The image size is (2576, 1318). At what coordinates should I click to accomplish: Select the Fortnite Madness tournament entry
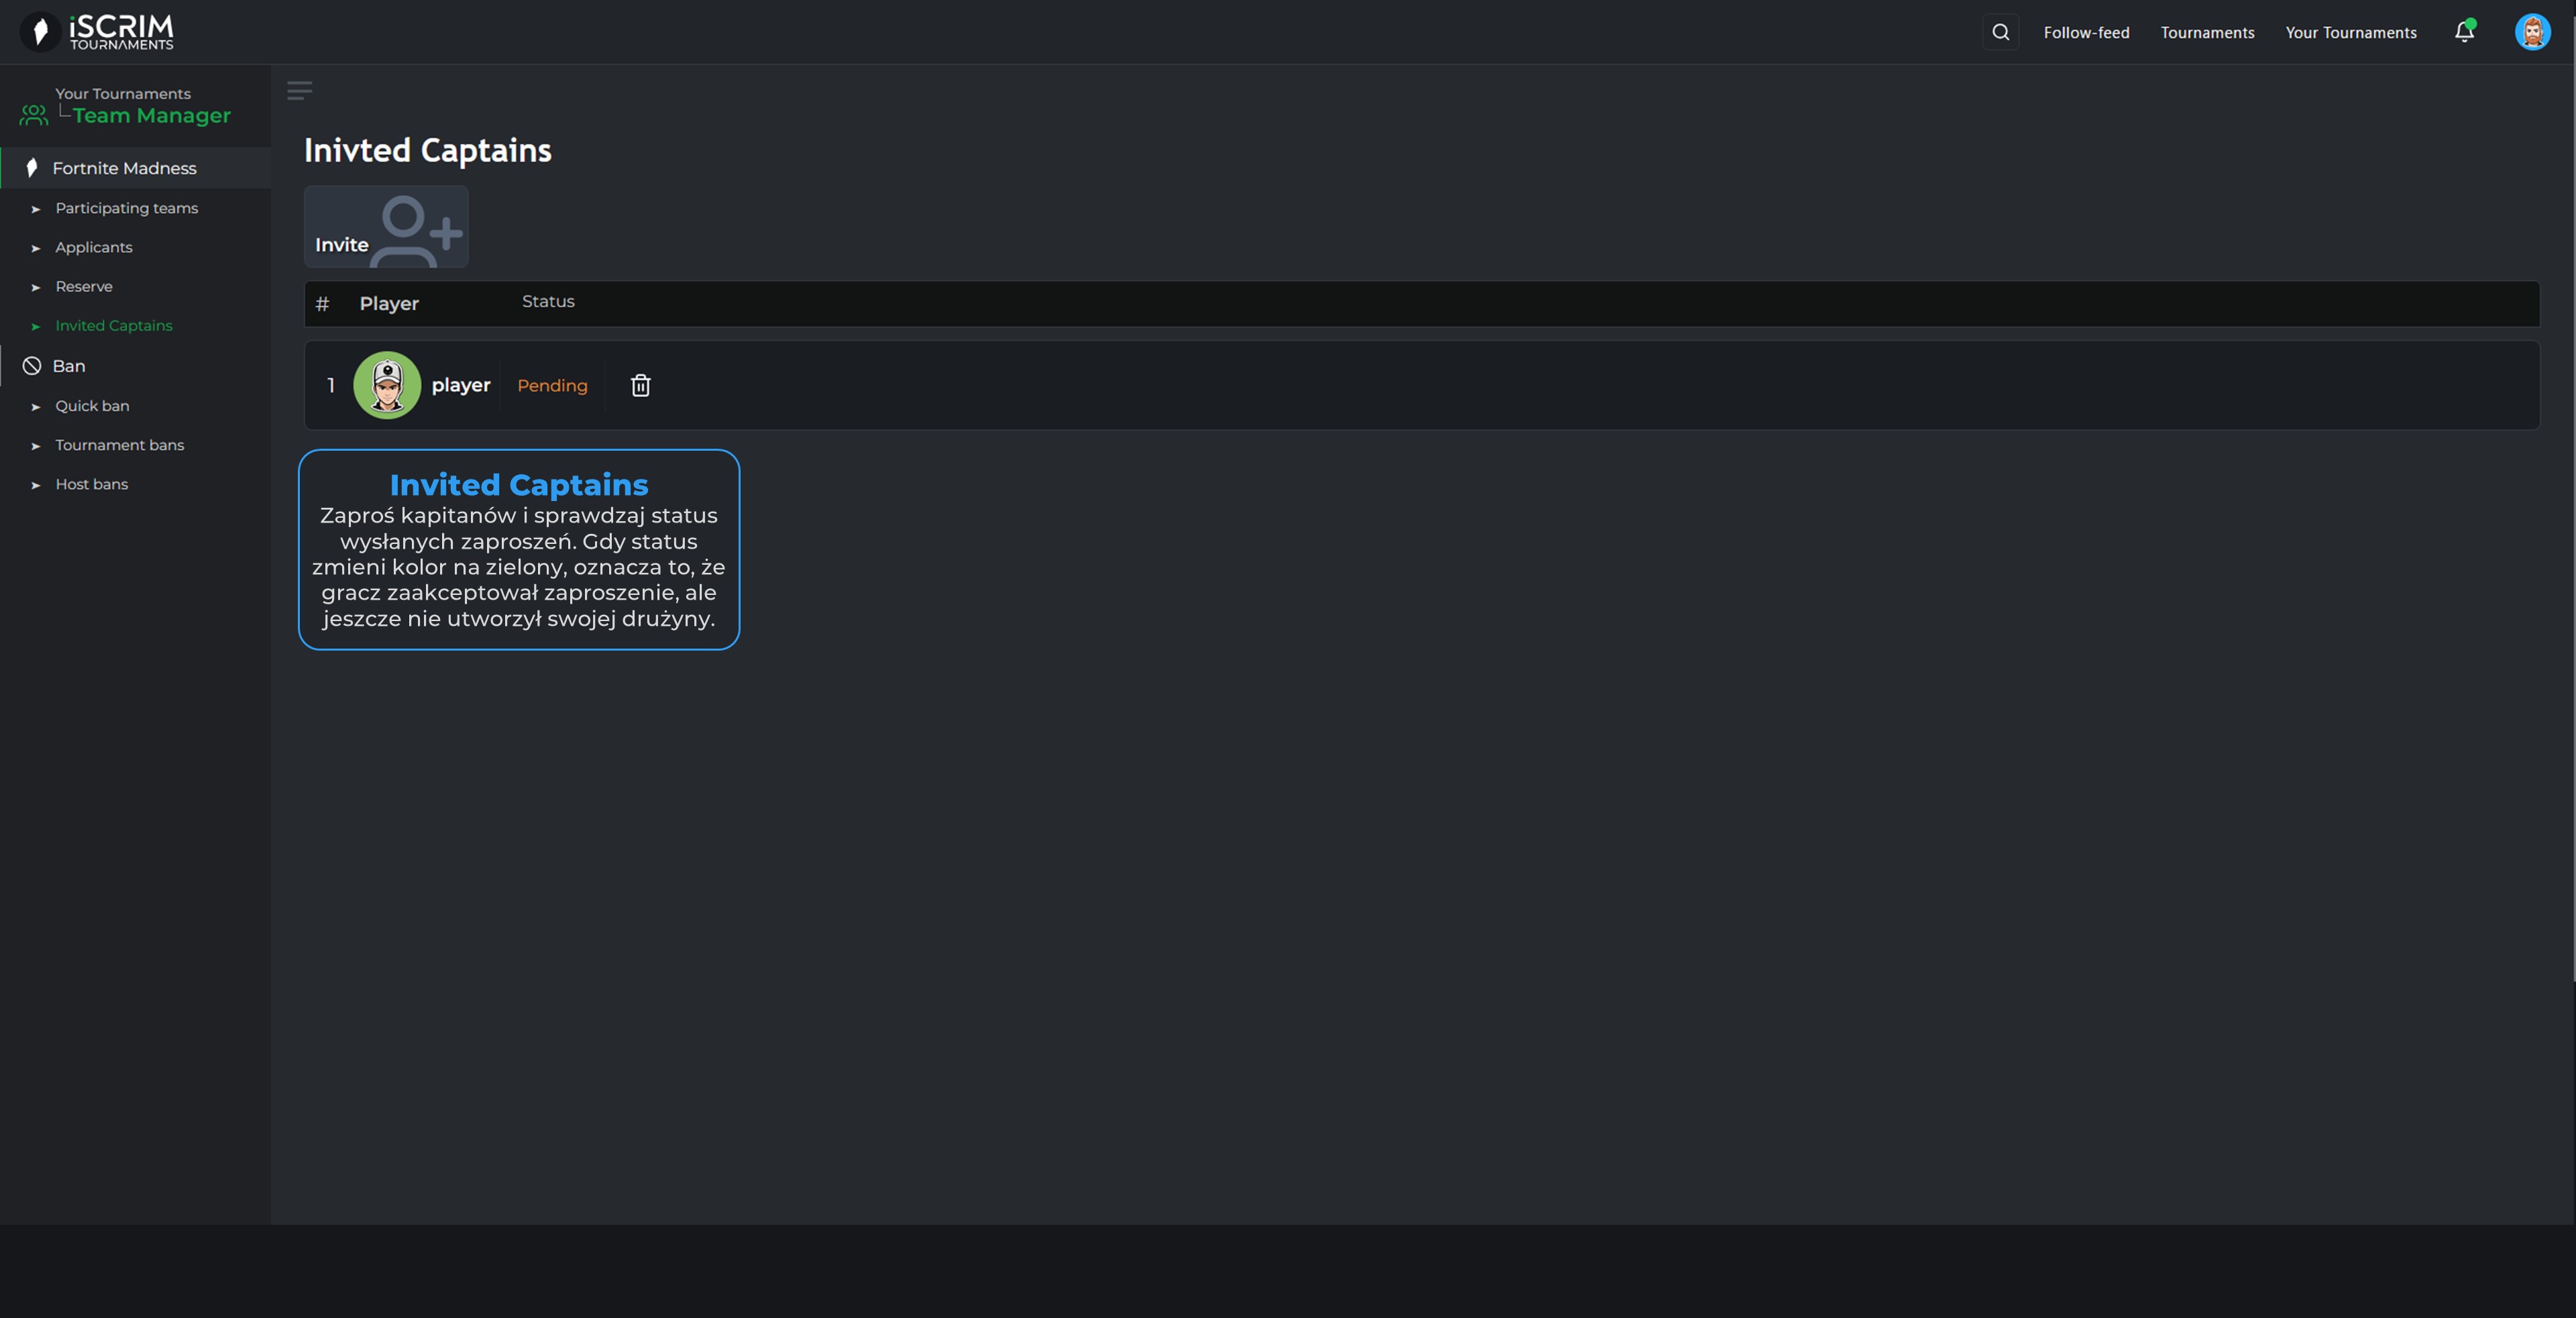tap(124, 168)
